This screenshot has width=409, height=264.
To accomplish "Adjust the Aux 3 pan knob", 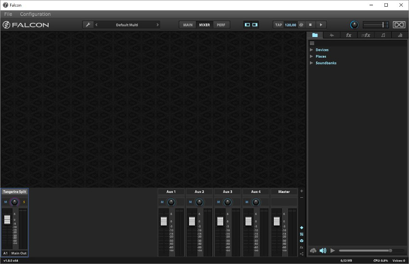I will click(228, 202).
